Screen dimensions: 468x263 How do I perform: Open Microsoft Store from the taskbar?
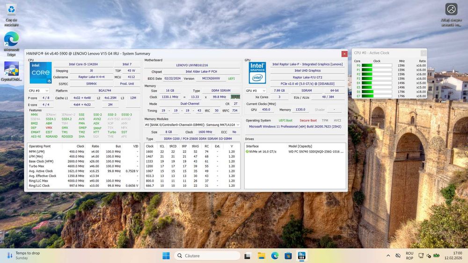click(x=288, y=256)
